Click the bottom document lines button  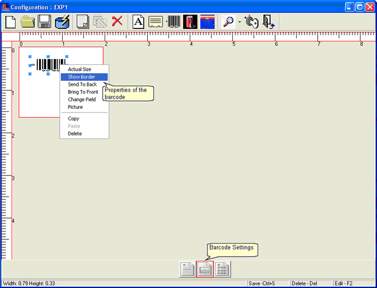click(x=187, y=269)
